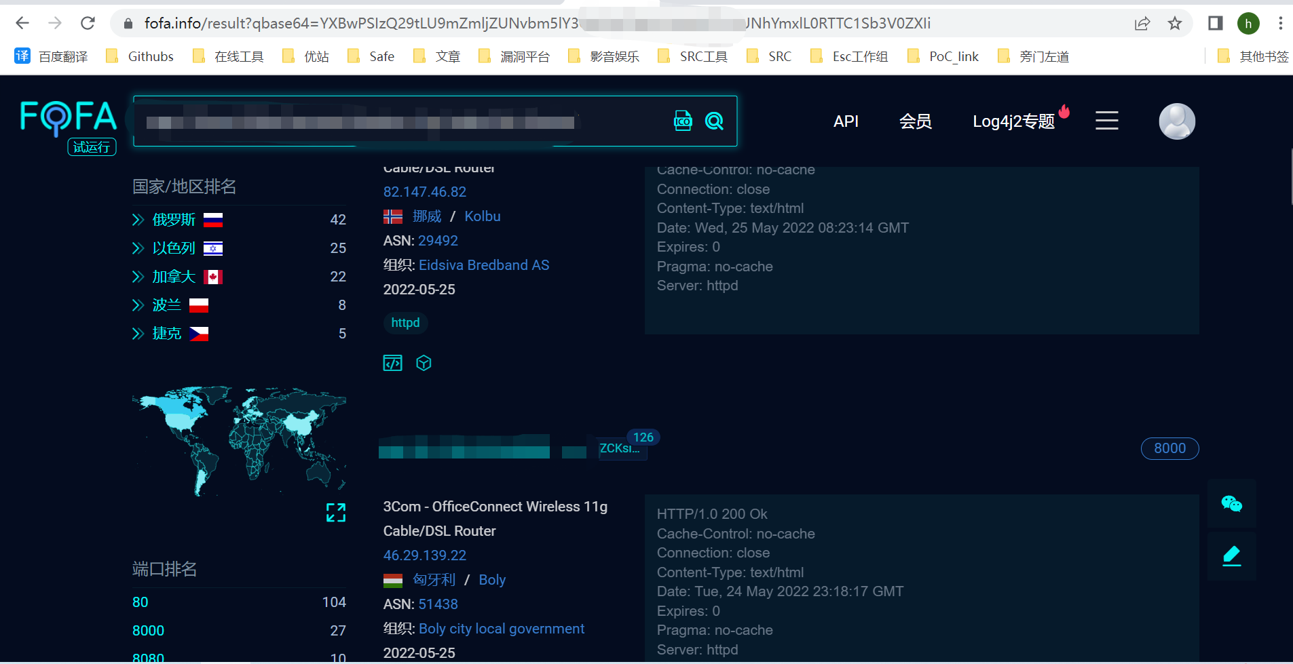Image resolution: width=1293 pixels, height=664 pixels.
Task: Open the Esc工作组 bookmark folder
Action: tap(849, 56)
